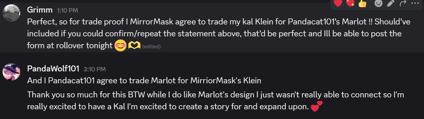Screen dimensions: 424x119
Task: React with the red heart emoji
Action: click(338, 3)
